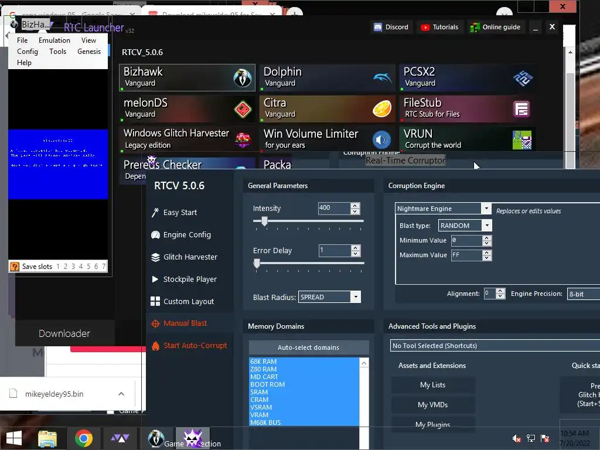Open Windows Start menu
The height and width of the screenshot is (450, 600).
pos(14,438)
